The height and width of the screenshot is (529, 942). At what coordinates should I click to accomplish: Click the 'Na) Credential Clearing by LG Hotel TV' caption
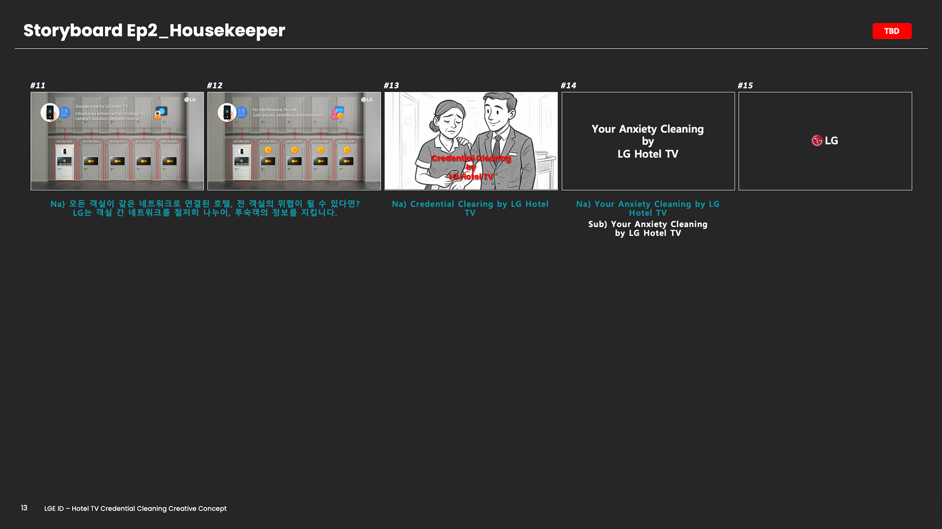click(x=470, y=208)
